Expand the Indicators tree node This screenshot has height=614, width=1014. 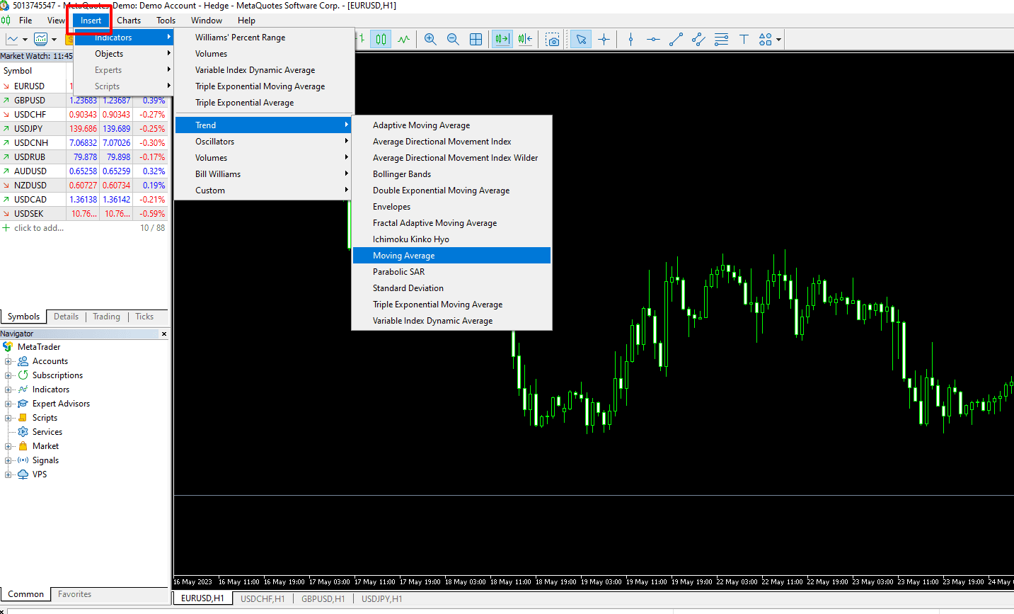coord(8,390)
